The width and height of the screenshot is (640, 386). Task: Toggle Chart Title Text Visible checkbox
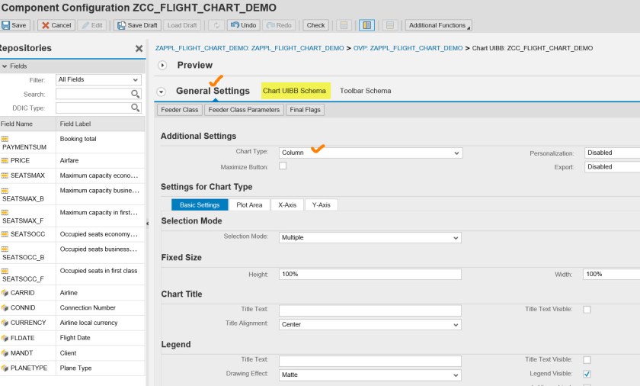tap(587, 310)
